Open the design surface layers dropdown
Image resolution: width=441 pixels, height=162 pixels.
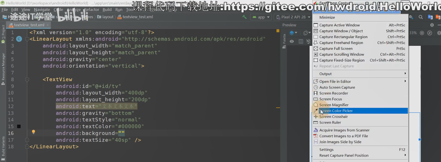click(x=293, y=33)
